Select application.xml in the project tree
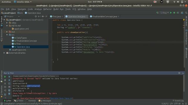Viewport: 188px width, 105px height. click(x=21, y=29)
